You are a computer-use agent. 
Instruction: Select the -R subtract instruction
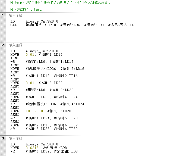click(13, 118)
